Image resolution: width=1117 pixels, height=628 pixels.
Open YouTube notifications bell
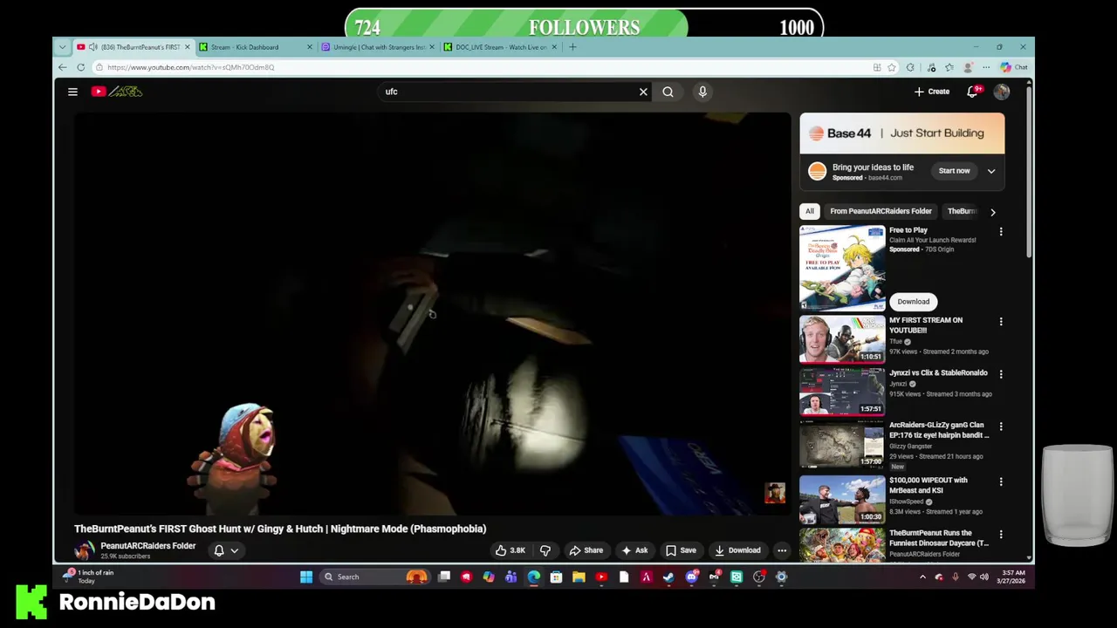click(x=972, y=92)
